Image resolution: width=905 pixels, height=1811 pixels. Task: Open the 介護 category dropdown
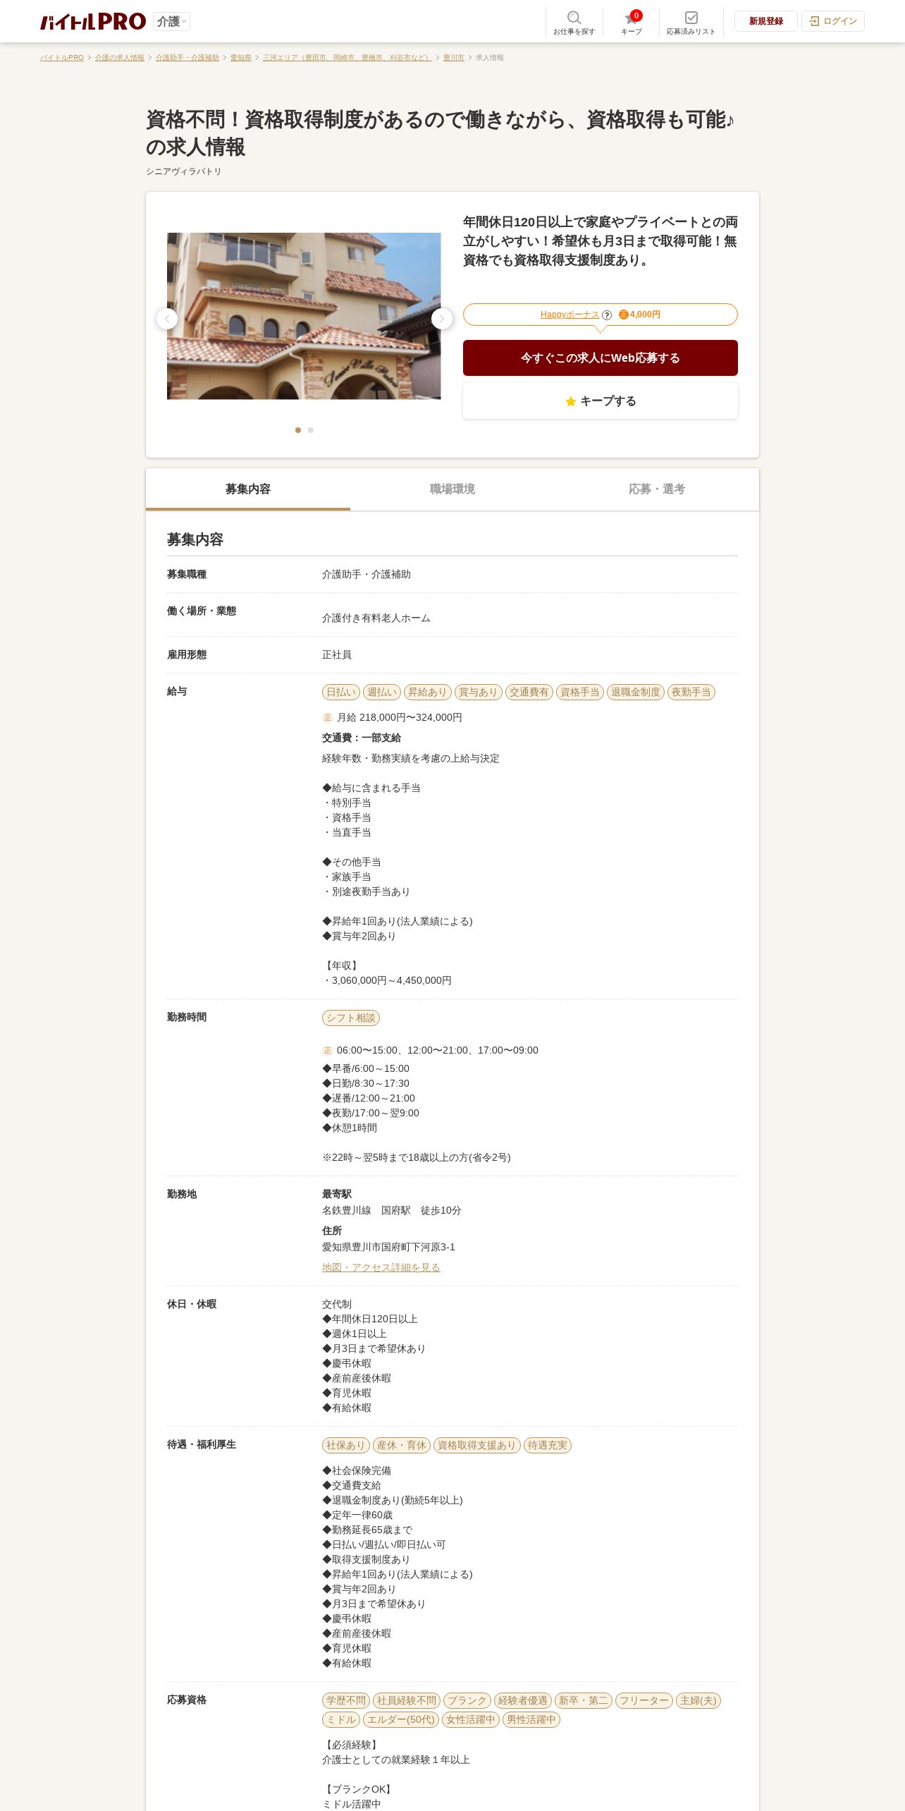(x=171, y=21)
